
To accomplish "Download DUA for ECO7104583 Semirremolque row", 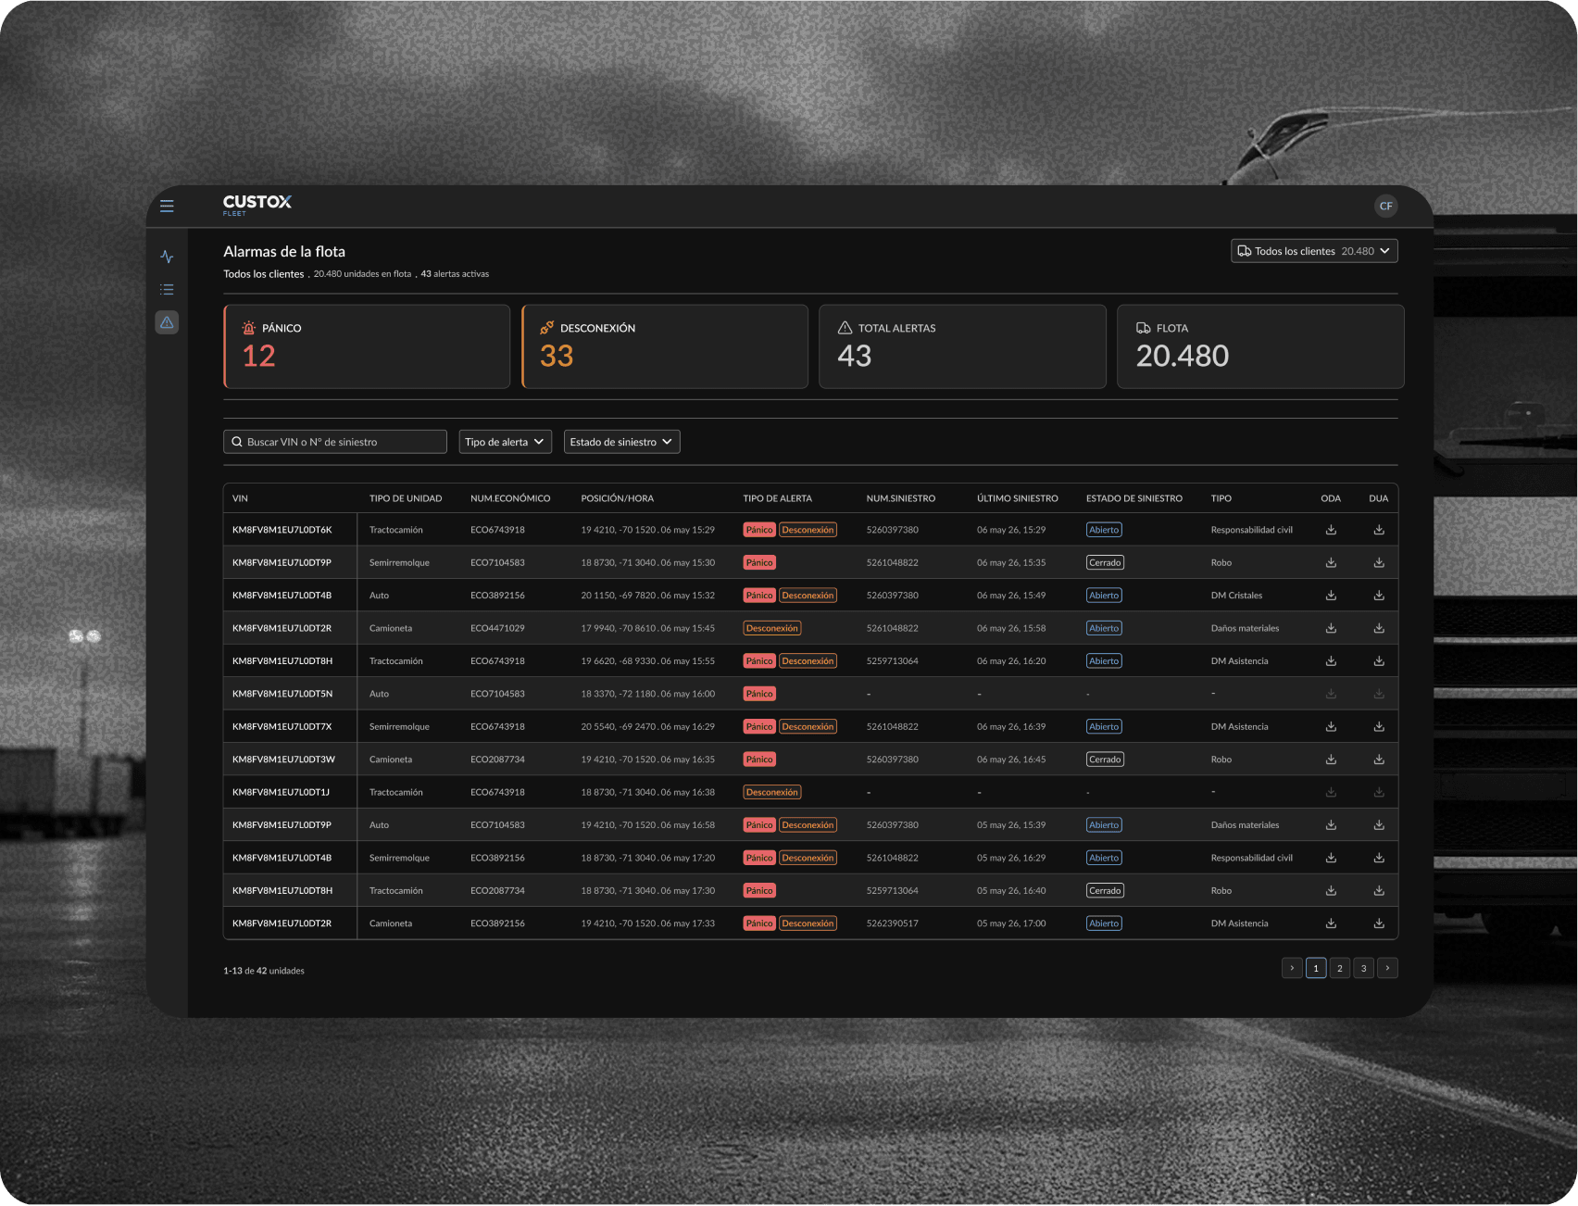I will [1379, 562].
